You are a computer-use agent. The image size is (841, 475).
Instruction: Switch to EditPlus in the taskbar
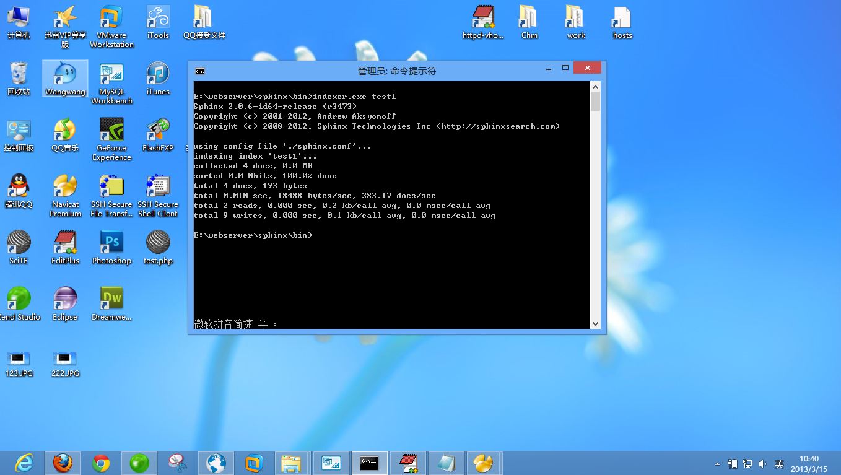407,463
